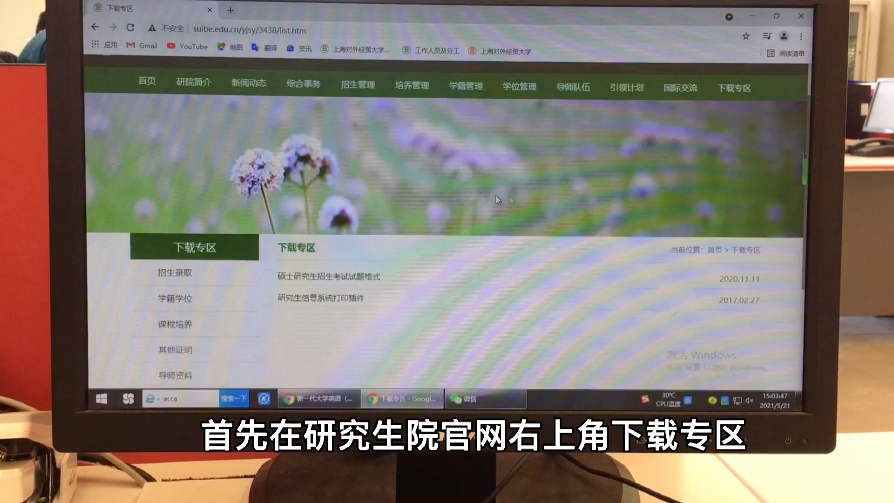The width and height of the screenshot is (894, 503).
Task: Click the bookmark star icon
Action: click(746, 35)
